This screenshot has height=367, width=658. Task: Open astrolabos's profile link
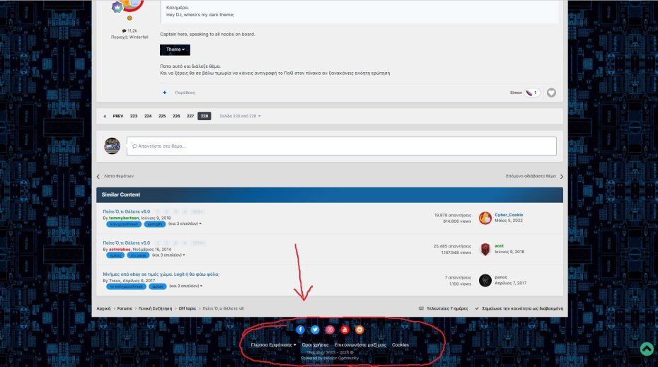coord(120,249)
